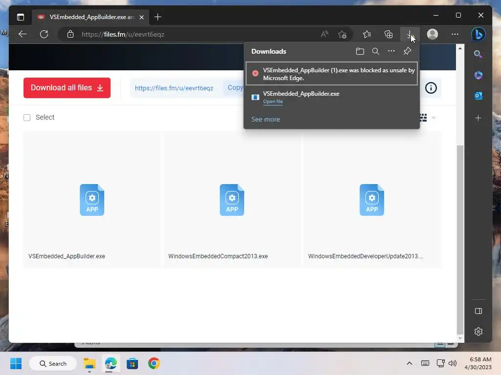This screenshot has width=501, height=375.
Task: Search downloads with magnifier icon
Action: [x=375, y=51]
